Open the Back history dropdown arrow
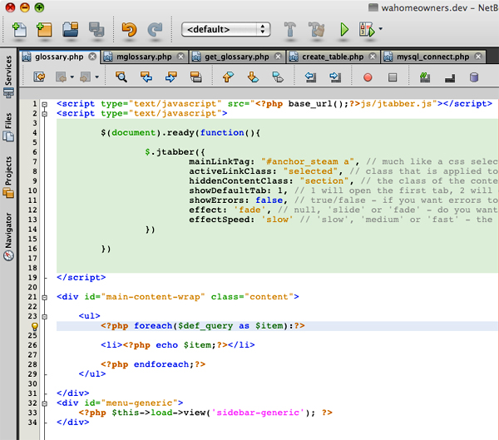 point(72,77)
